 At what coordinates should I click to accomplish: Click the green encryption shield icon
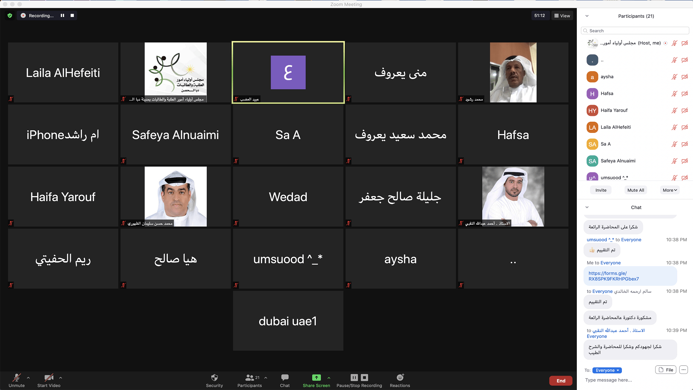pyautogui.click(x=10, y=16)
